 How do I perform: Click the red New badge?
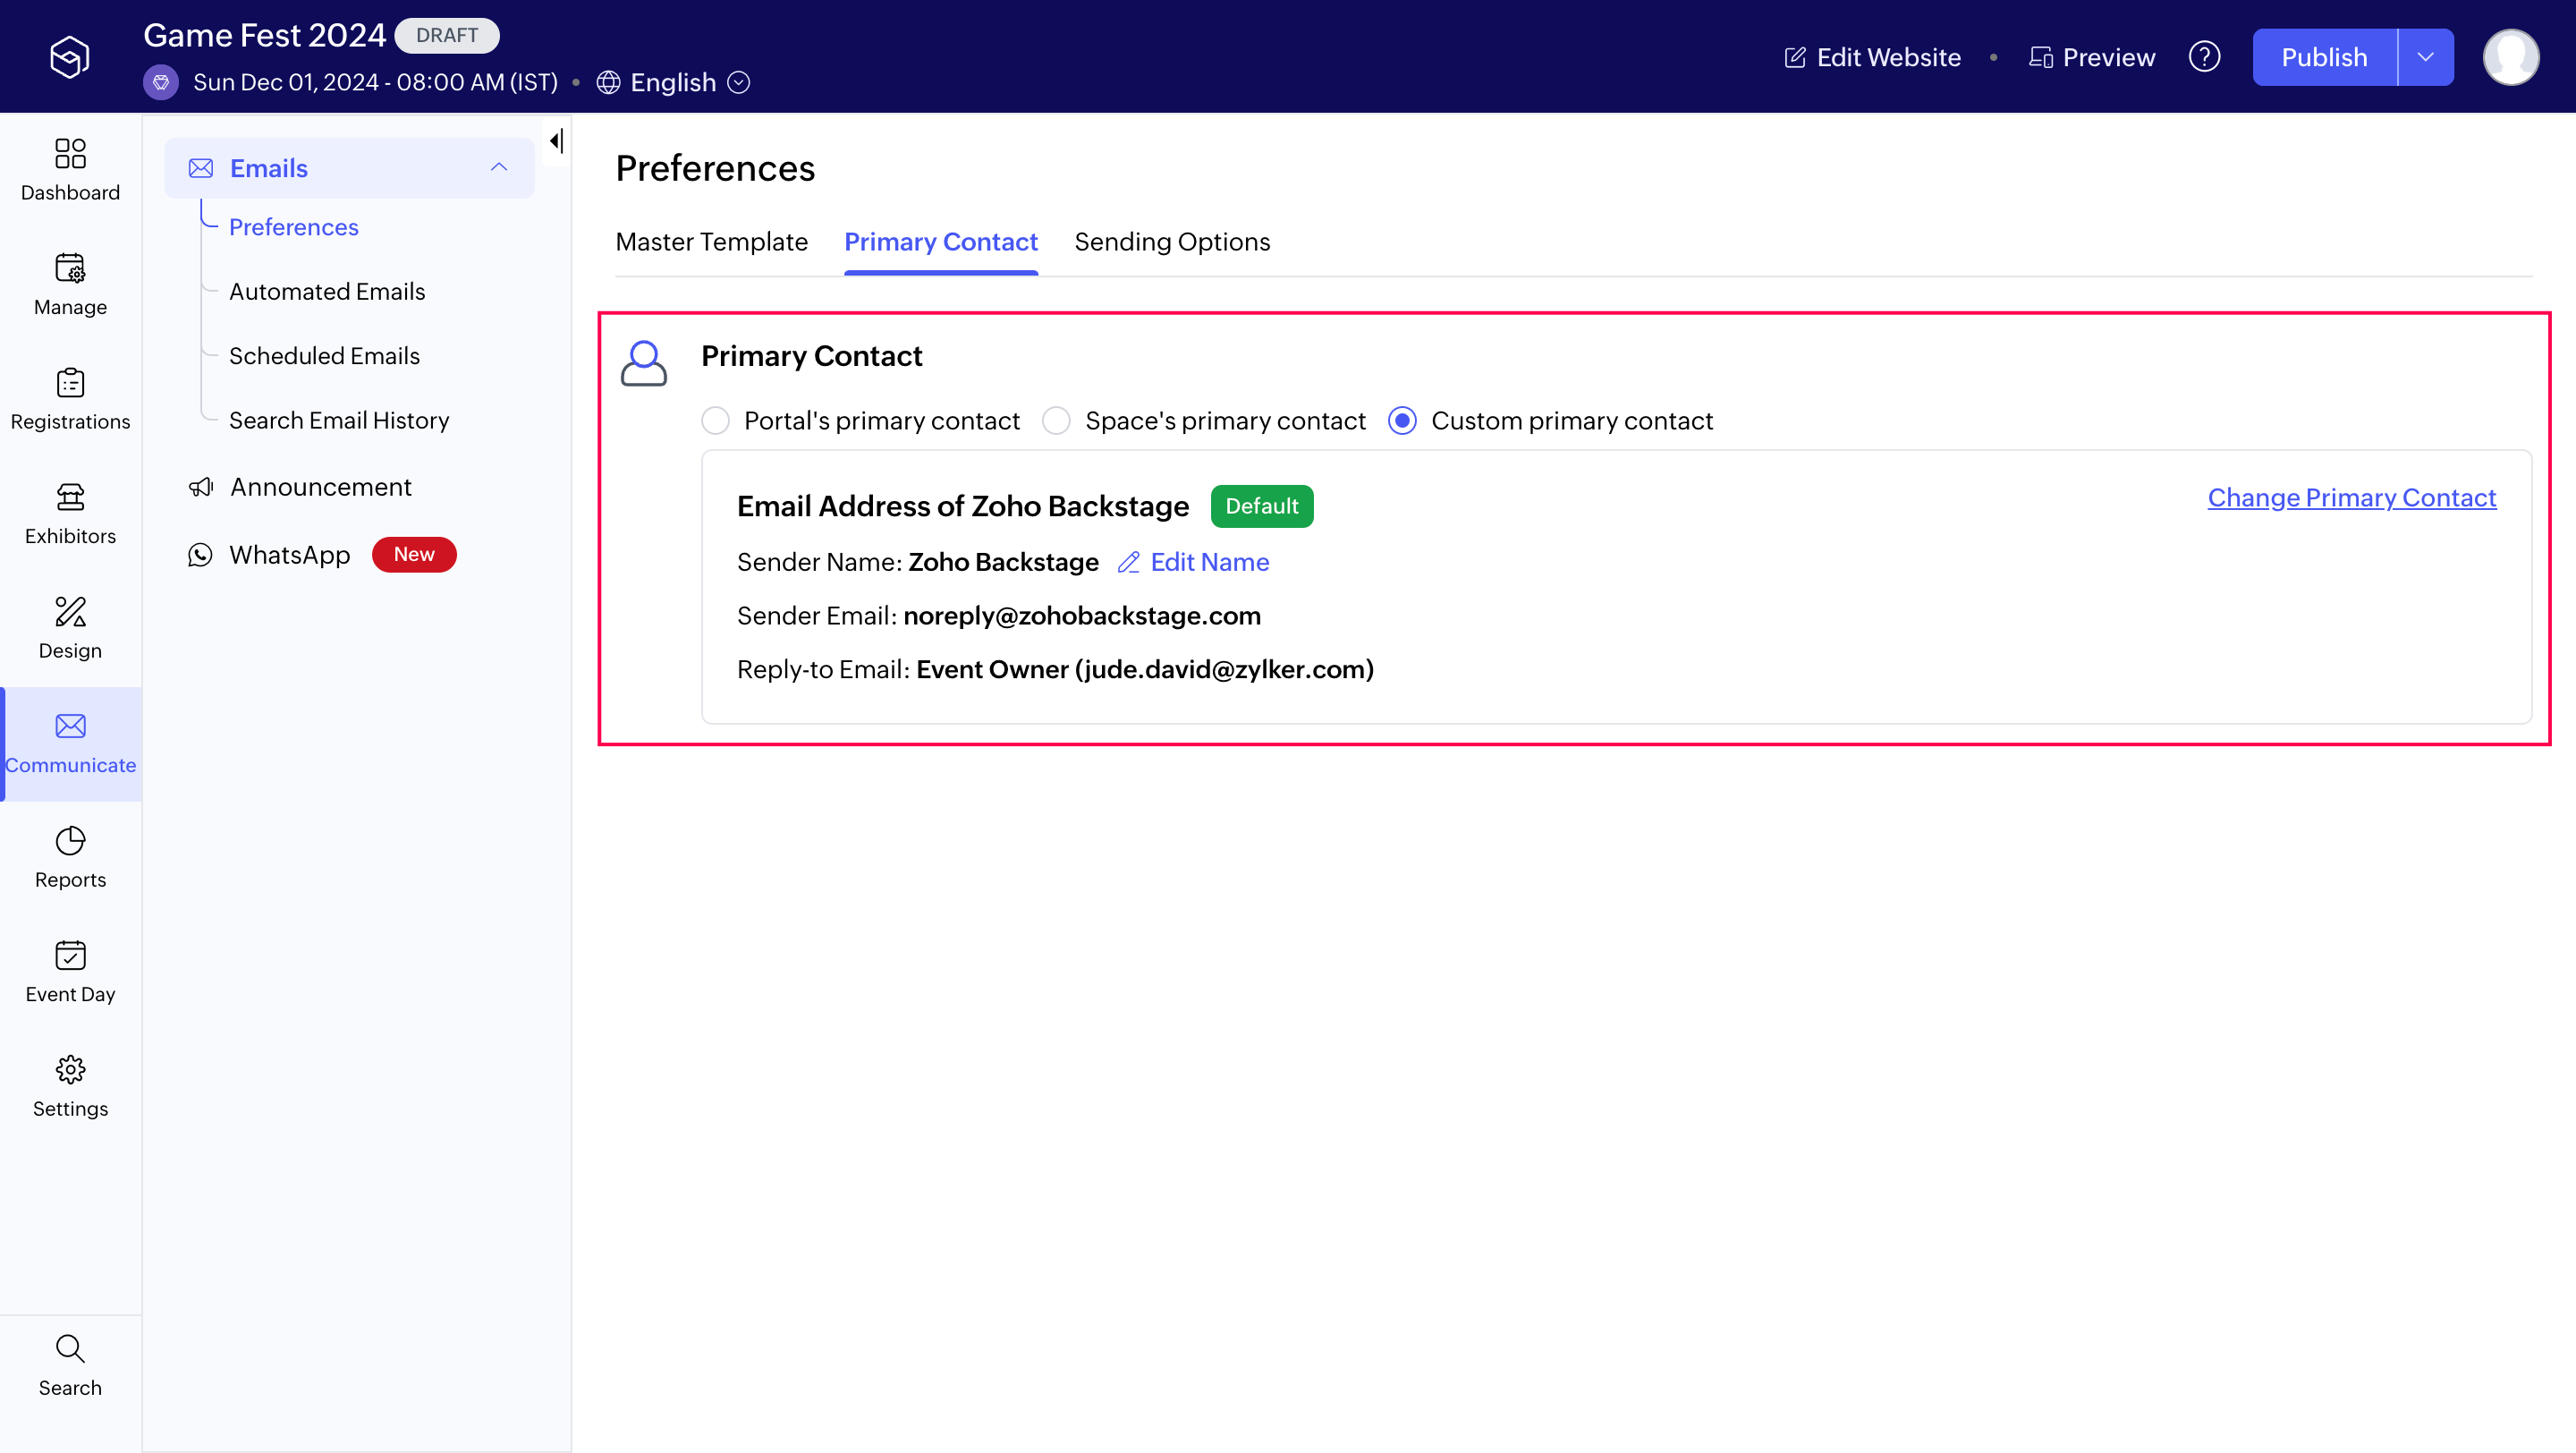point(414,555)
